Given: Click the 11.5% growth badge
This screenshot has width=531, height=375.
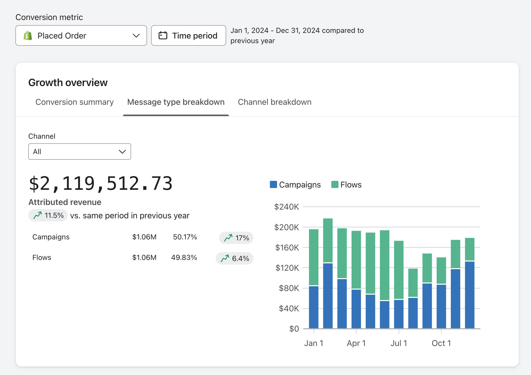Looking at the screenshot, I should (48, 215).
